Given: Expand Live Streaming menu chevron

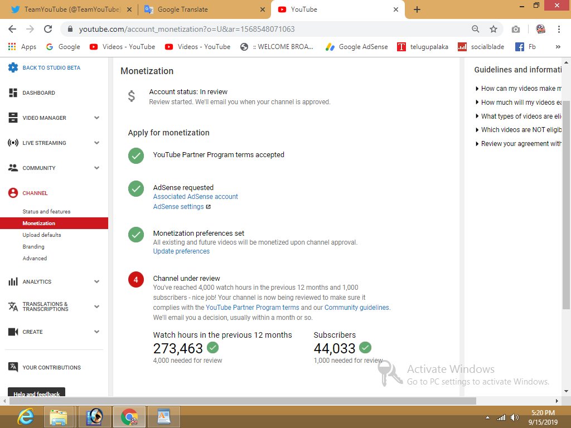Looking at the screenshot, I should click(97, 143).
